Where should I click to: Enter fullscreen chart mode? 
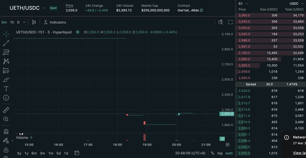point(230,22)
